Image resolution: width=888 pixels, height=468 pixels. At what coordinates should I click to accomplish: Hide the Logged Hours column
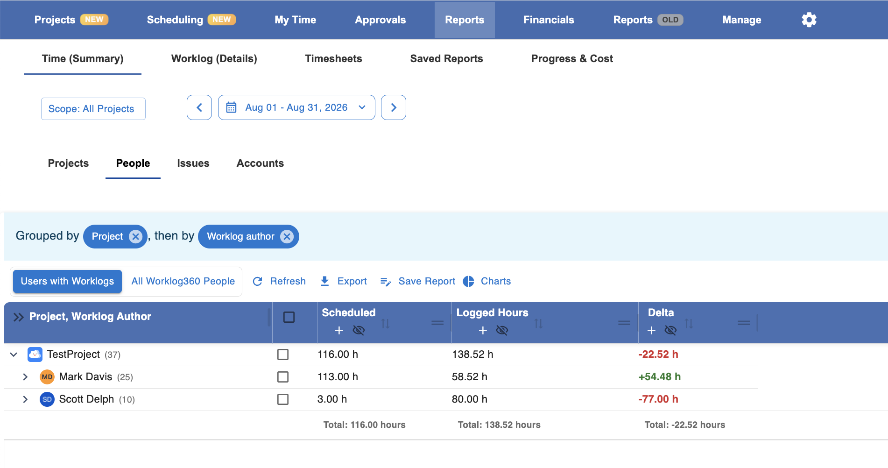pyautogui.click(x=502, y=330)
